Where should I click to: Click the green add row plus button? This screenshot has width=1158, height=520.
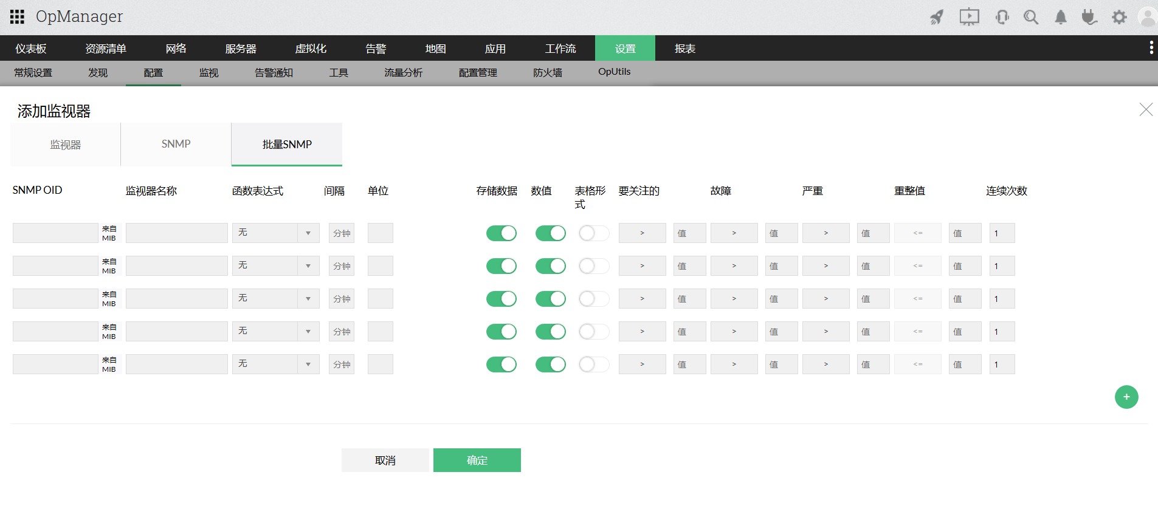(x=1126, y=397)
